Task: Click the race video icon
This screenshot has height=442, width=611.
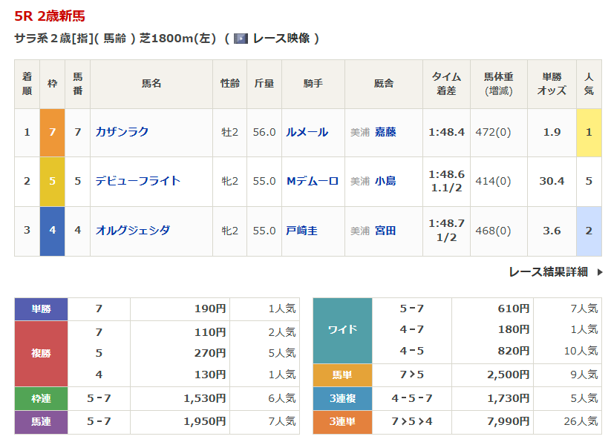Action: pos(241,38)
